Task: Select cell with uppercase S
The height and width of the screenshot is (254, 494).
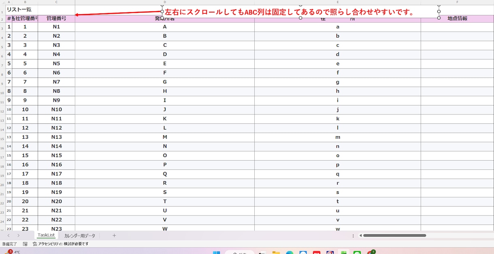Action: 164,192
